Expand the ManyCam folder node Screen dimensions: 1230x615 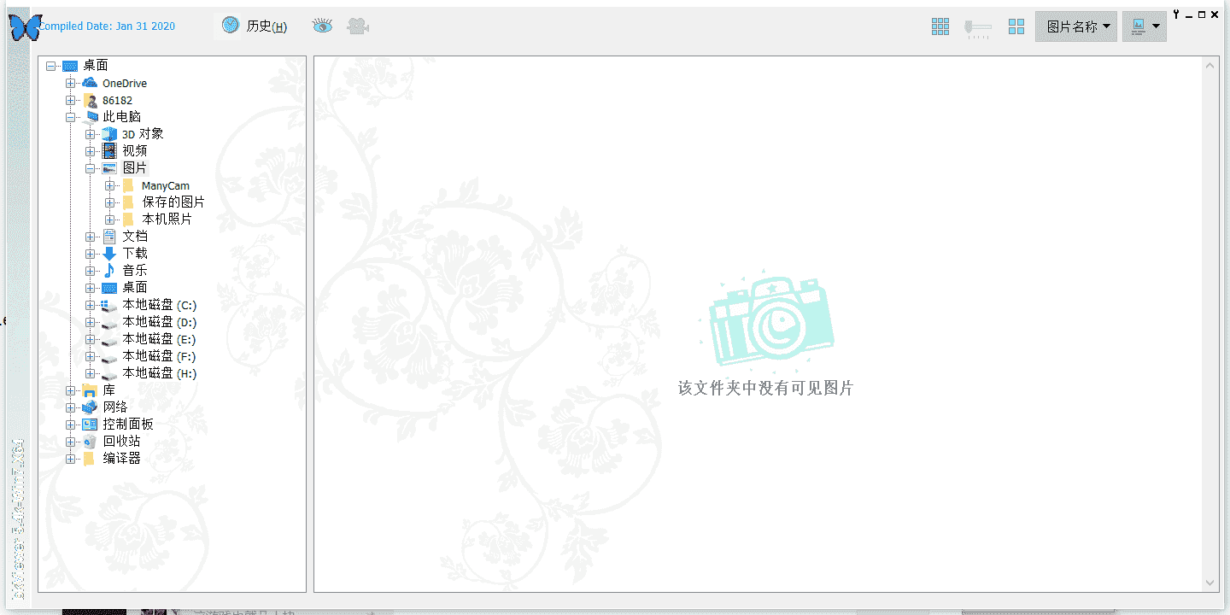110,185
